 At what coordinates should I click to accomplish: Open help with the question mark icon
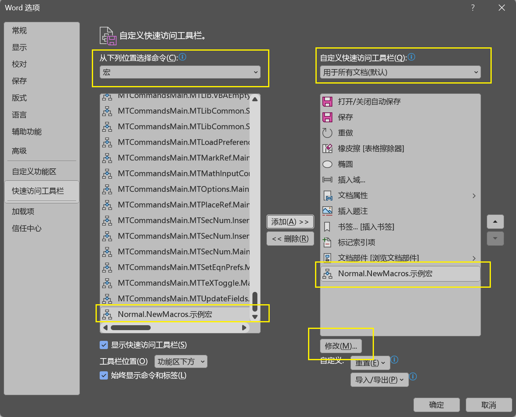(473, 8)
